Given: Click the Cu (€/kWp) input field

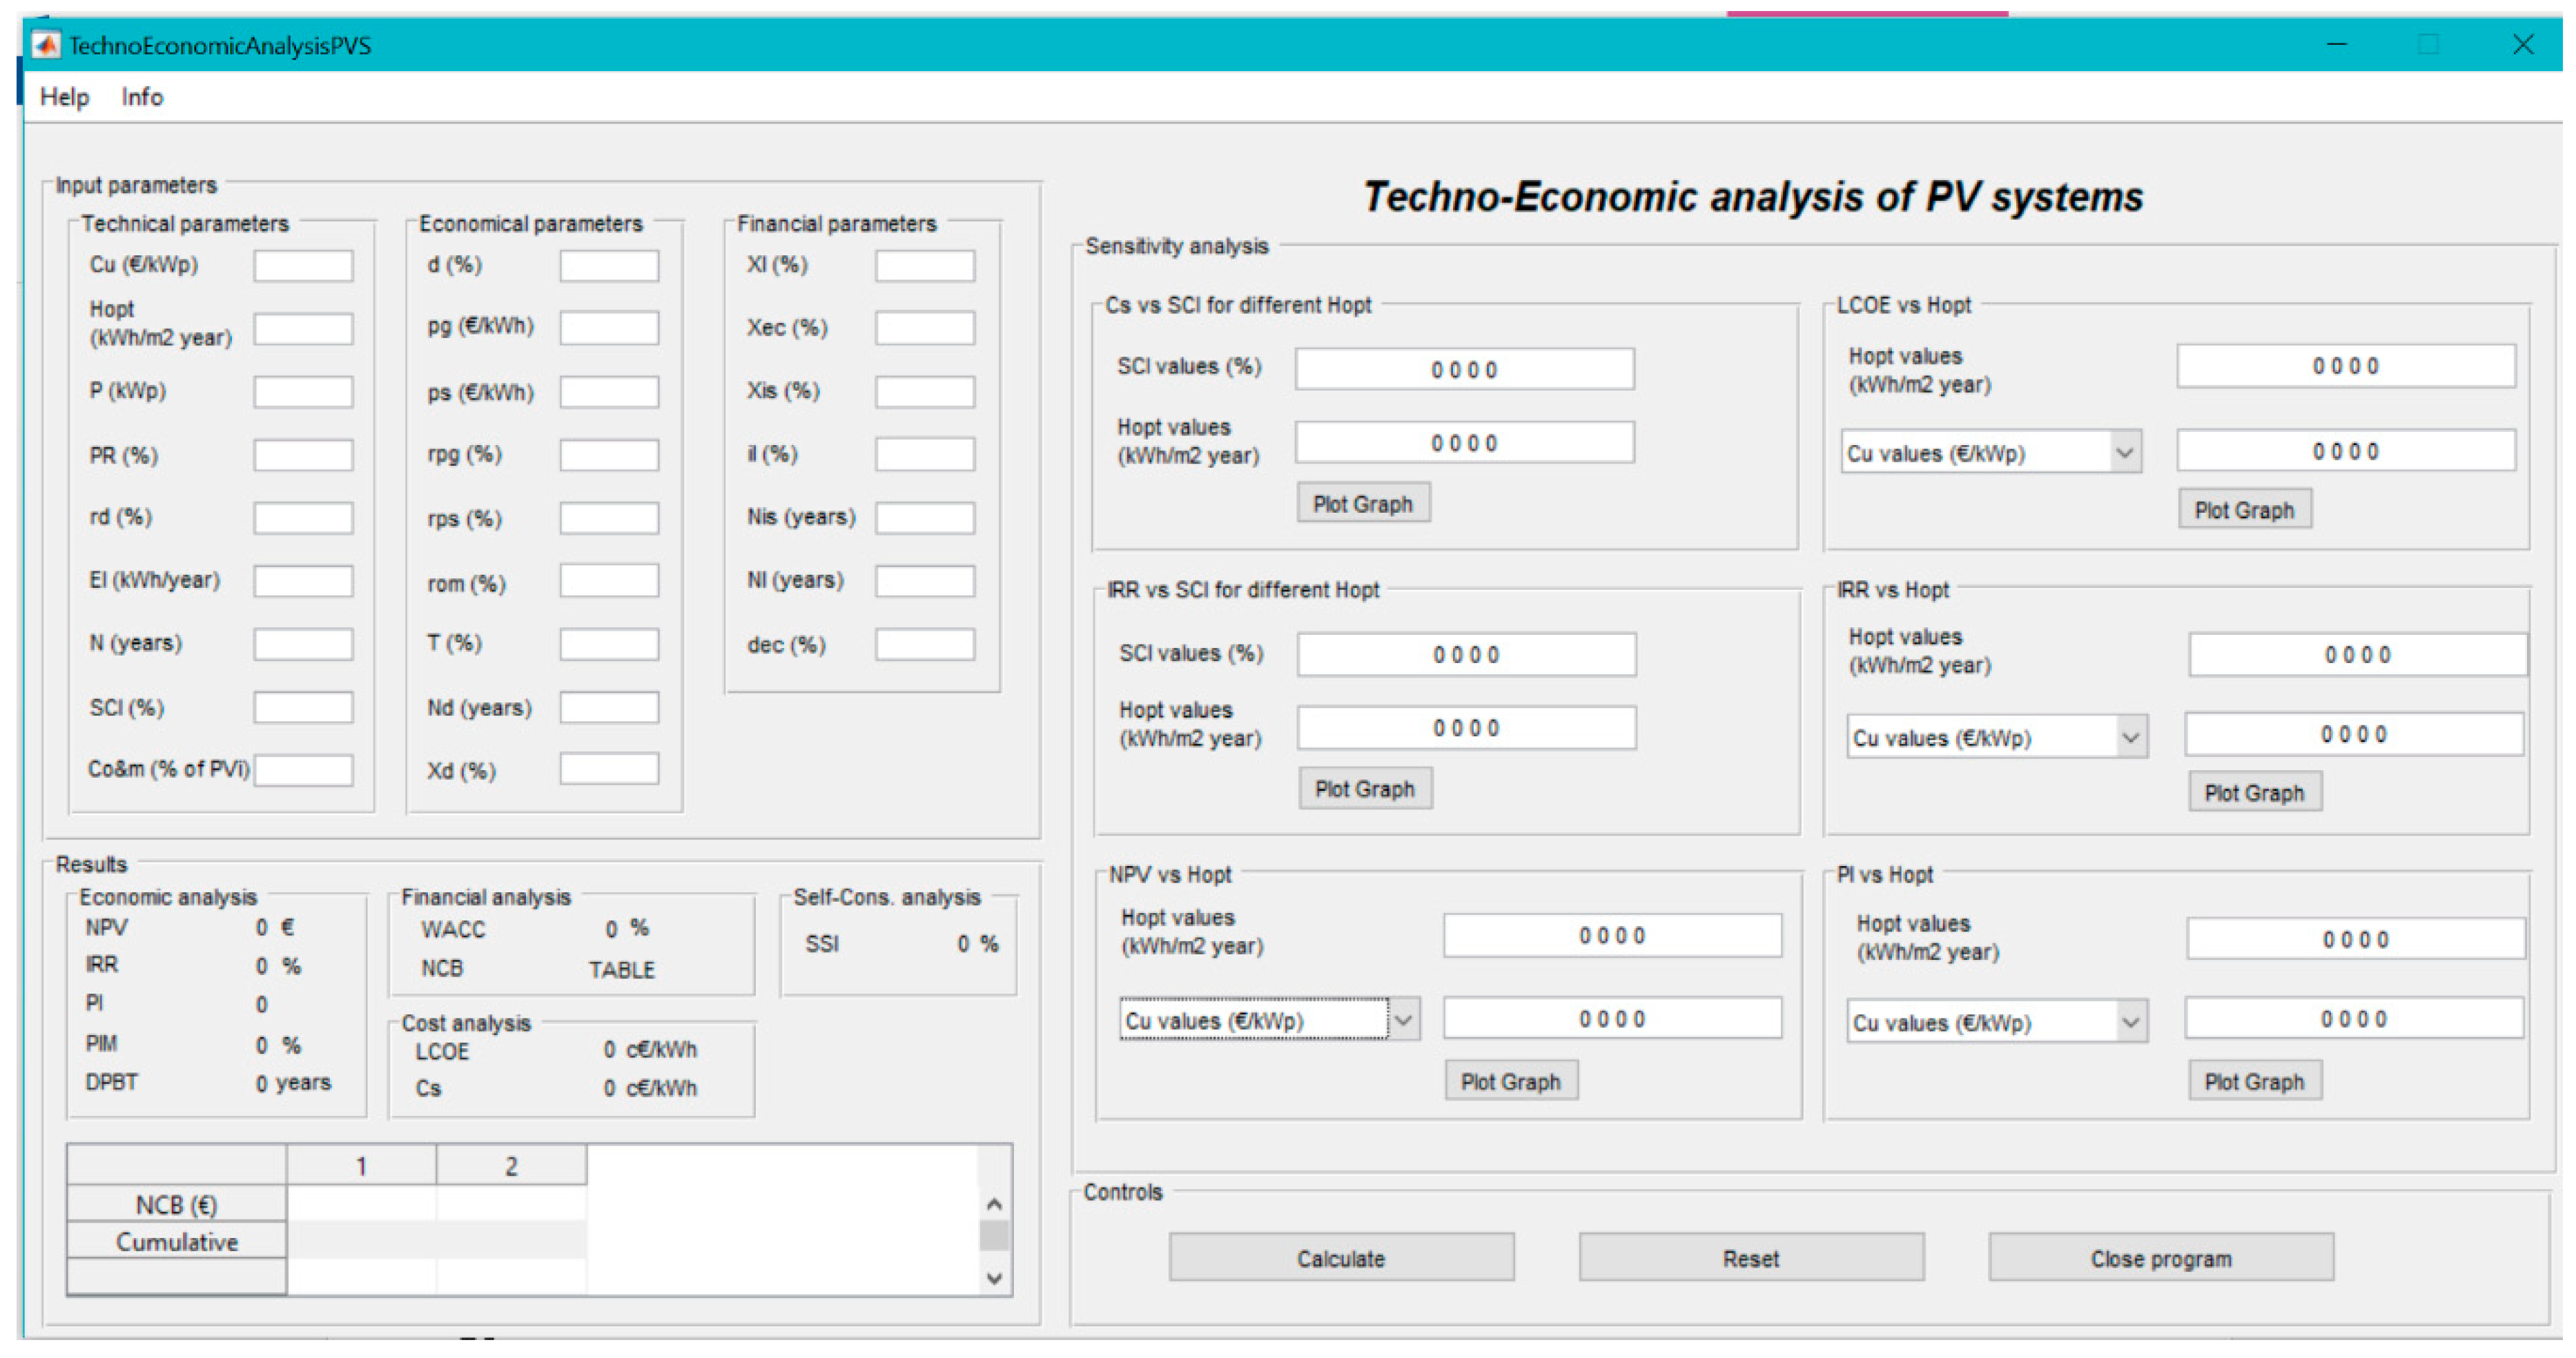Looking at the screenshot, I should (303, 266).
